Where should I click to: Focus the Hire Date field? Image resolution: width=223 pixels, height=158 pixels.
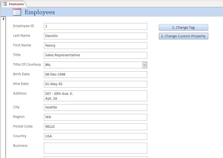point(95,84)
